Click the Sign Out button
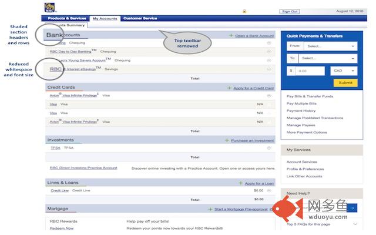This screenshot has height=235, width=376. coord(290,11)
